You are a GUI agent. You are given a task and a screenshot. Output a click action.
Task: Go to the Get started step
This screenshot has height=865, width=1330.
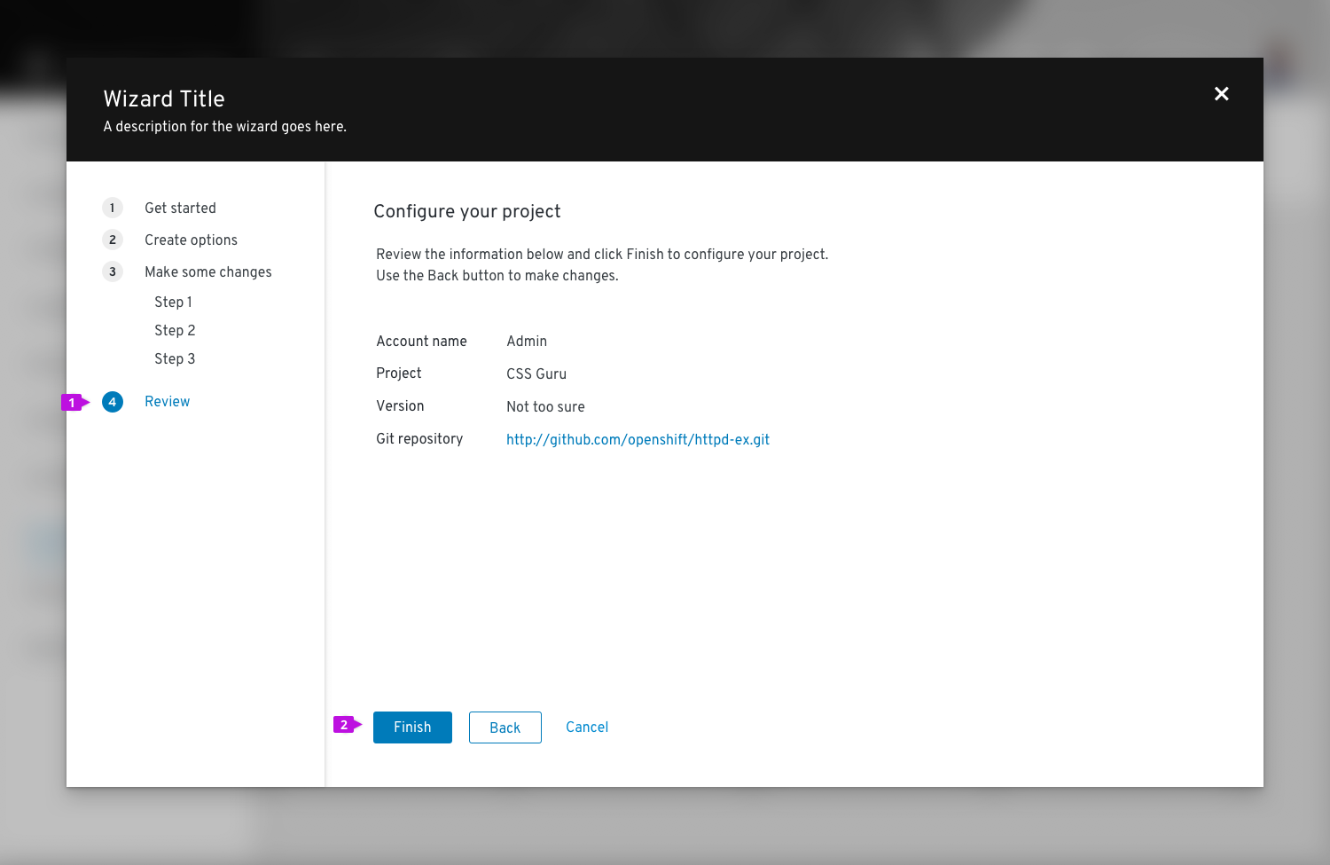[x=180, y=208]
